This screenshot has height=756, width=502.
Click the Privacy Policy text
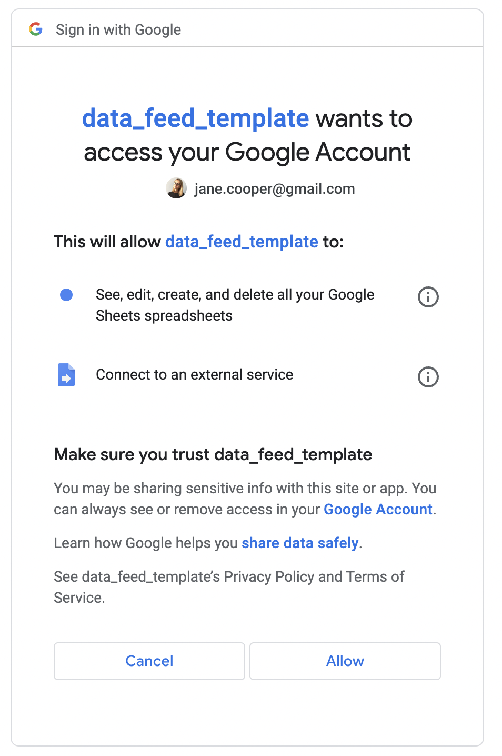pyautogui.click(x=269, y=577)
